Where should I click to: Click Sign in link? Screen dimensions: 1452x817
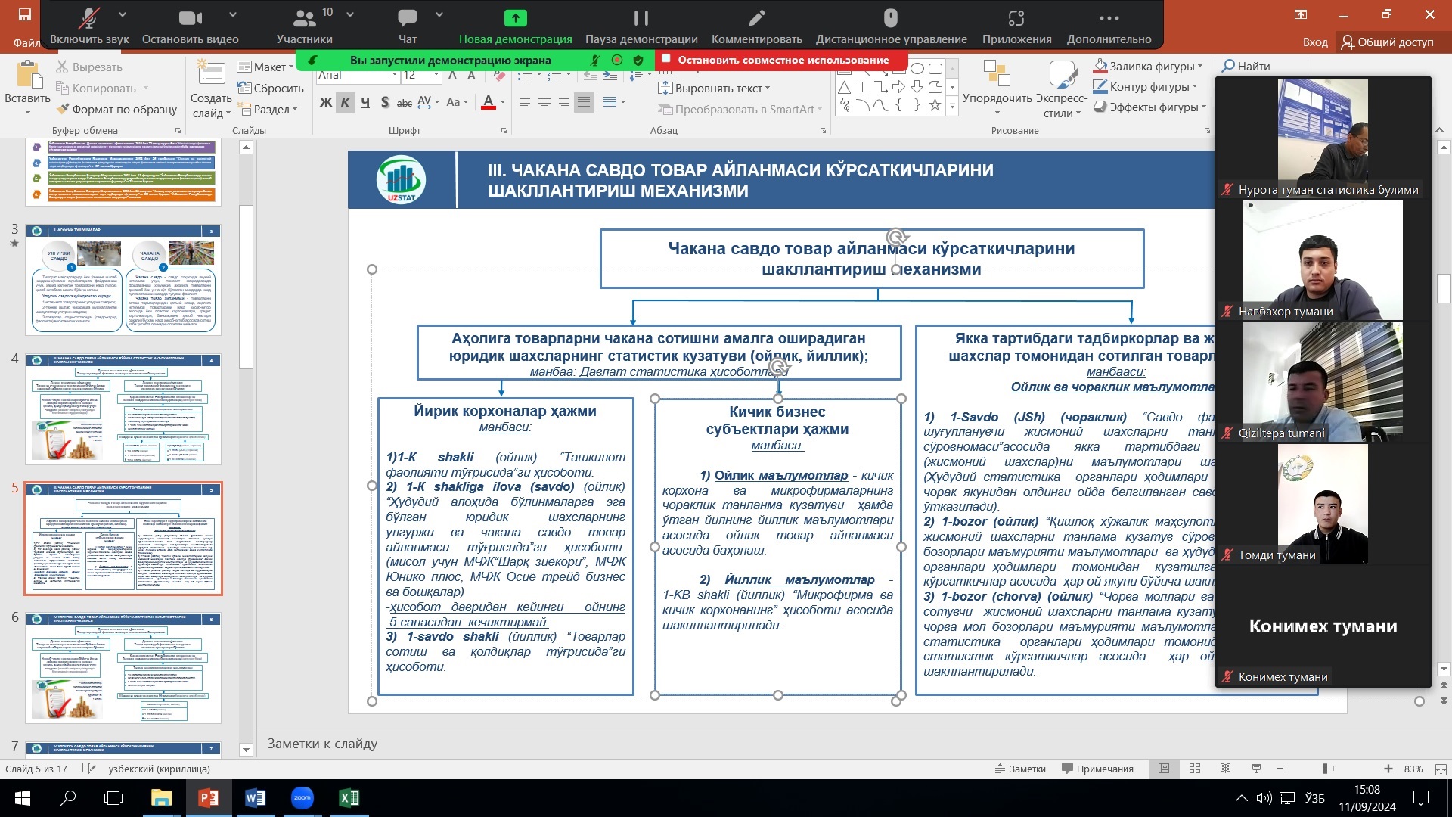click(x=1315, y=42)
